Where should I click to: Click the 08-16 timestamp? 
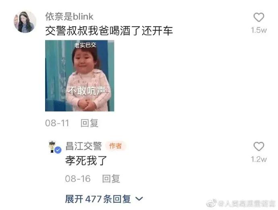click(x=78, y=179)
